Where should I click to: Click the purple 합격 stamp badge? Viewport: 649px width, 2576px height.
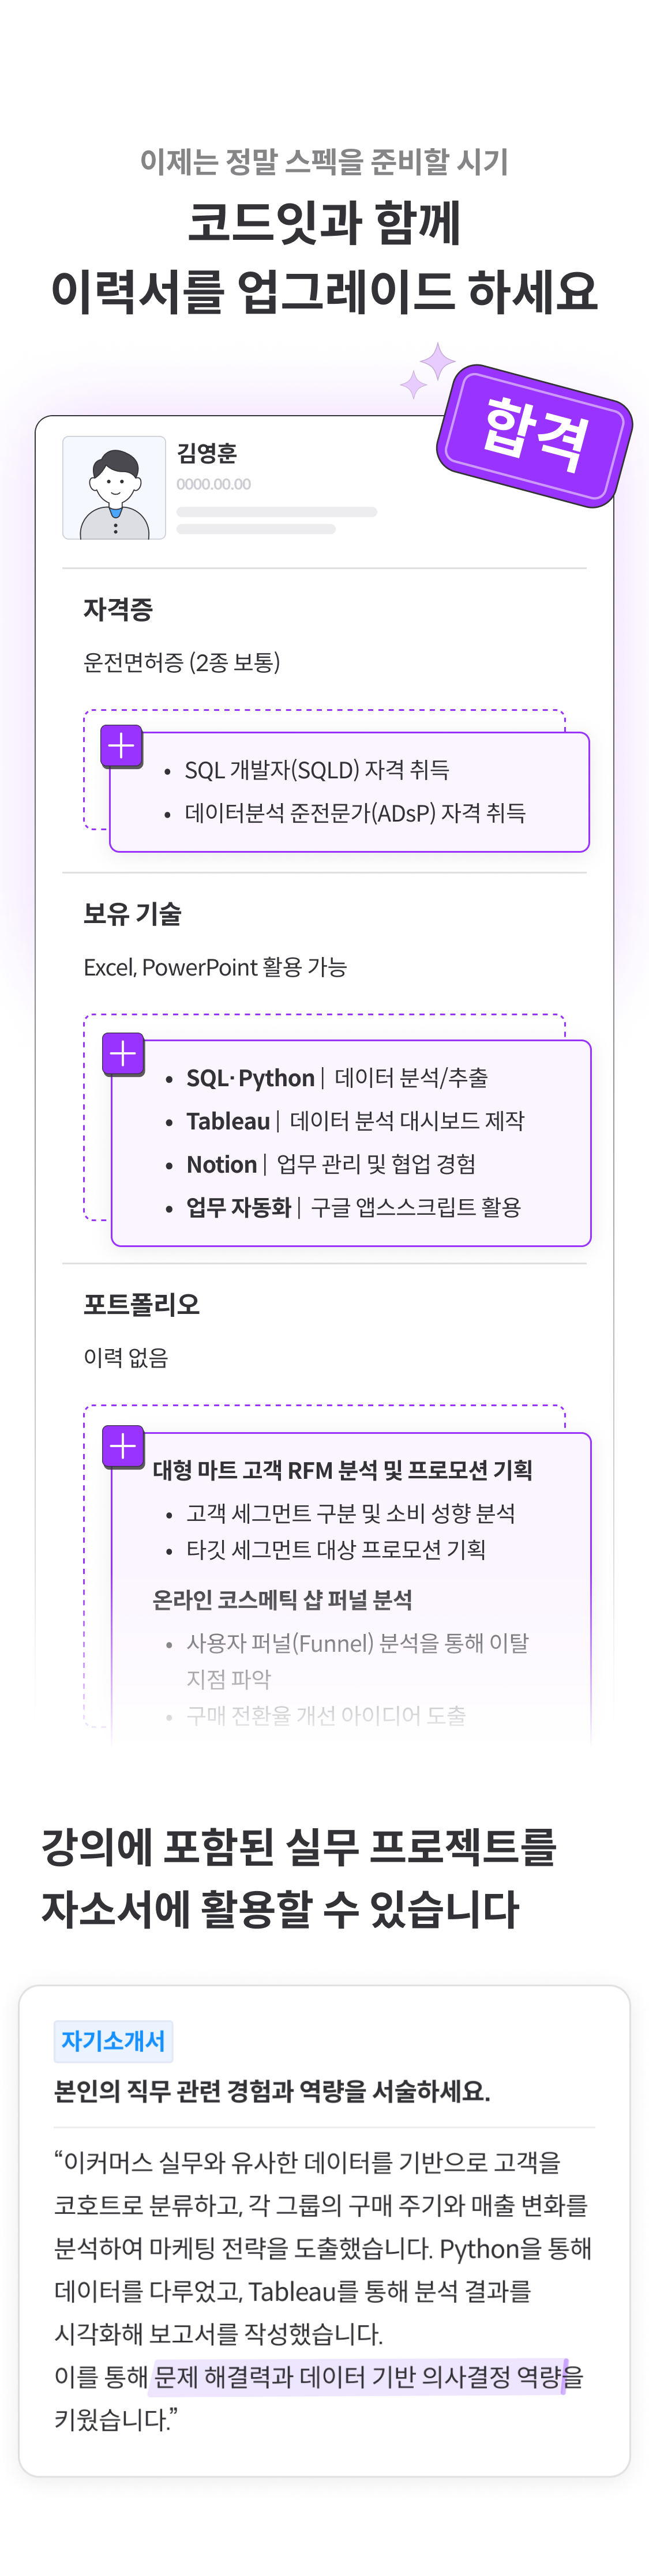pyautogui.click(x=534, y=435)
